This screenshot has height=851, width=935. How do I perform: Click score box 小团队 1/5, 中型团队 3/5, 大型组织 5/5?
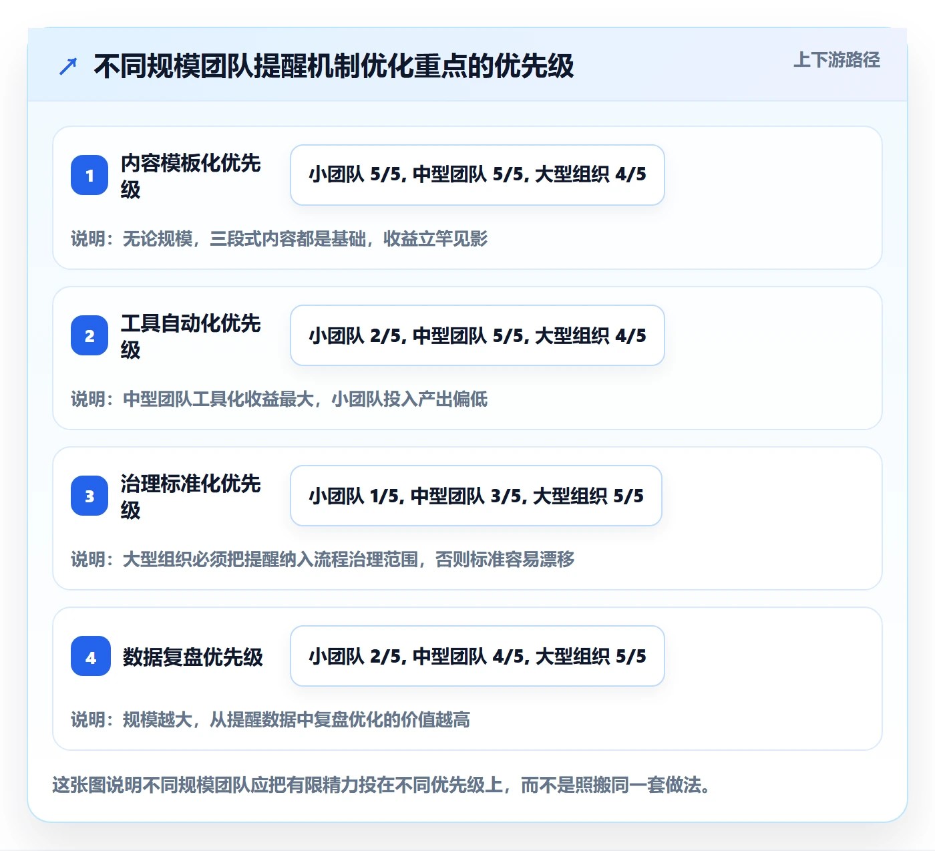pos(476,496)
